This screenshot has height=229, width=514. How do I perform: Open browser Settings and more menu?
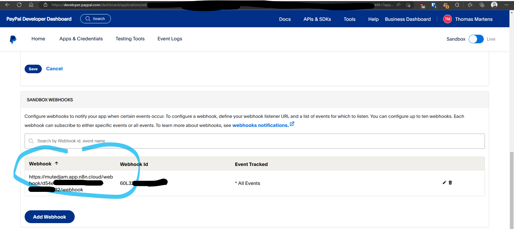click(x=506, y=5)
